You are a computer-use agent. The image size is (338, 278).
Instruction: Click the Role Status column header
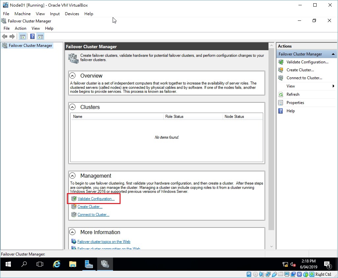[193, 117]
